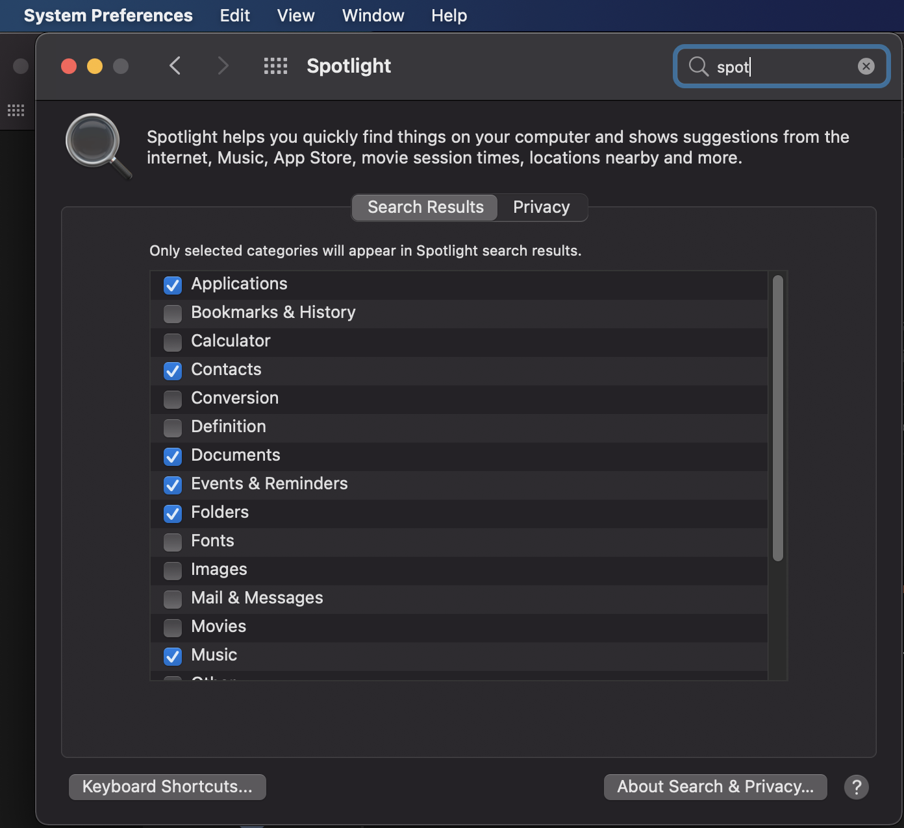This screenshot has height=828, width=904.
Task: Enable the Definition category
Action: (173, 428)
